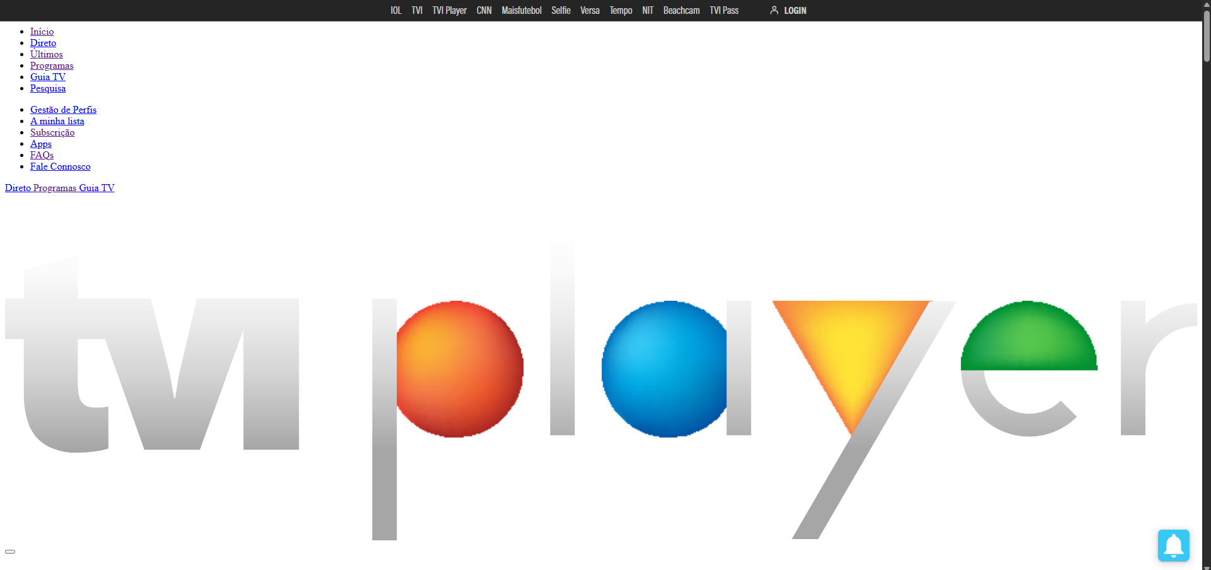Open CNN in the top bar

484,11
